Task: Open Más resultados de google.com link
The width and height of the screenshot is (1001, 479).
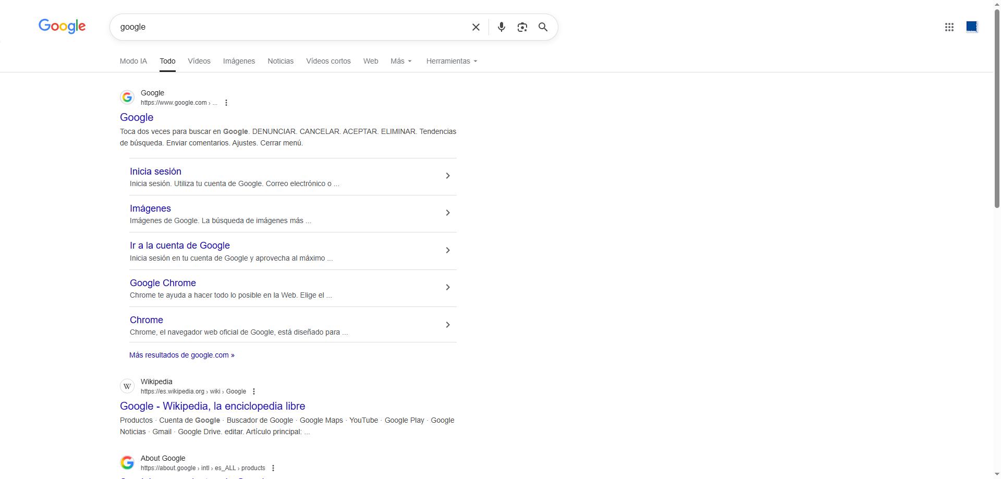Action: (x=181, y=355)
